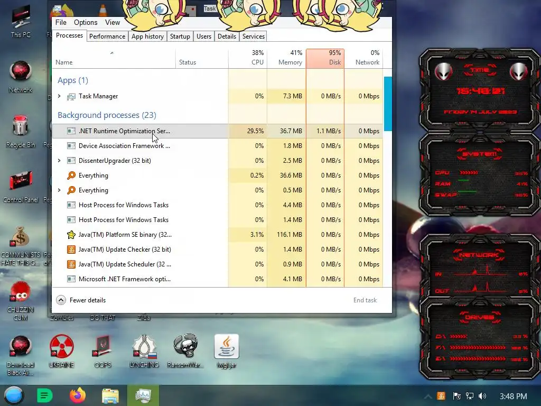
Task: Open the network tray icon
Action: point(470,396)
